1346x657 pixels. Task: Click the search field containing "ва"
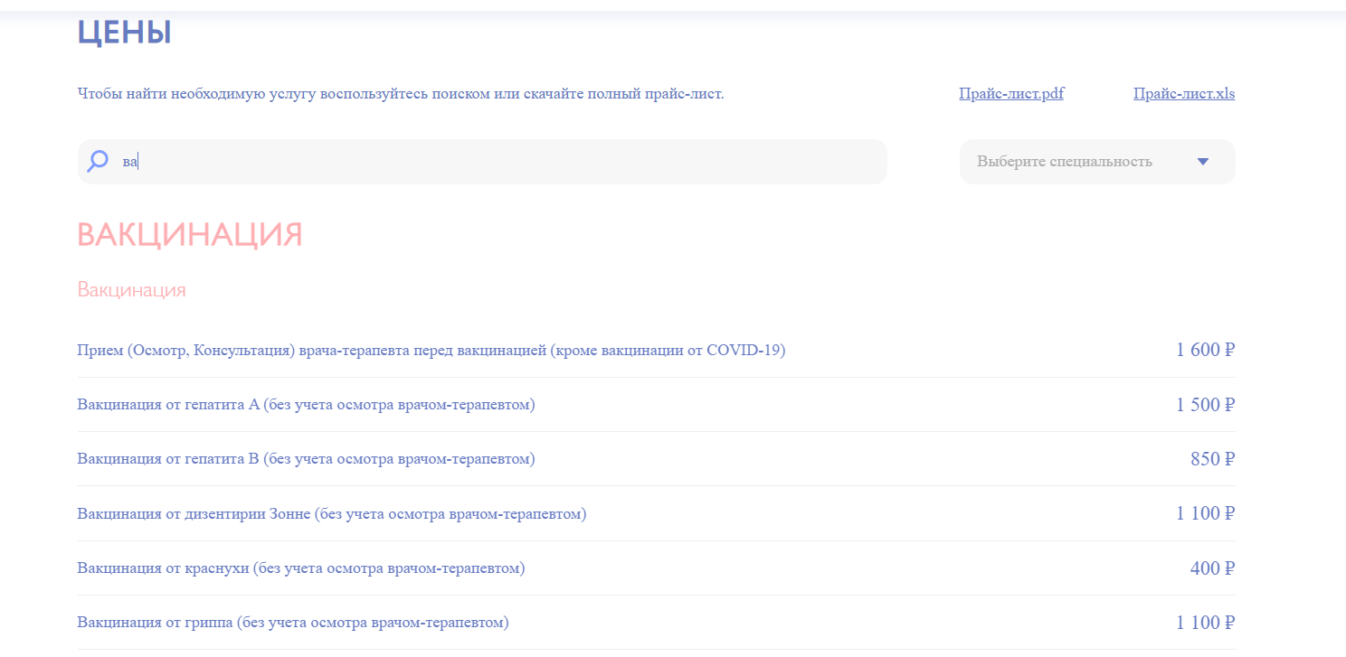[x=488, y=162]
